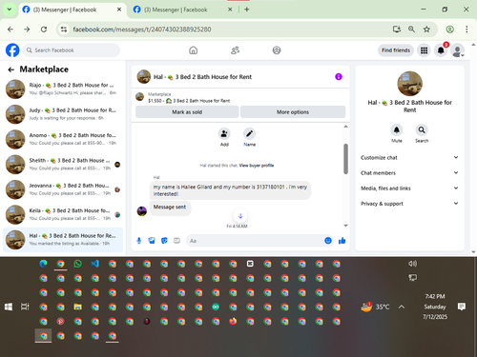Open File Explorer from the taskbar

[x=77, y=307]
